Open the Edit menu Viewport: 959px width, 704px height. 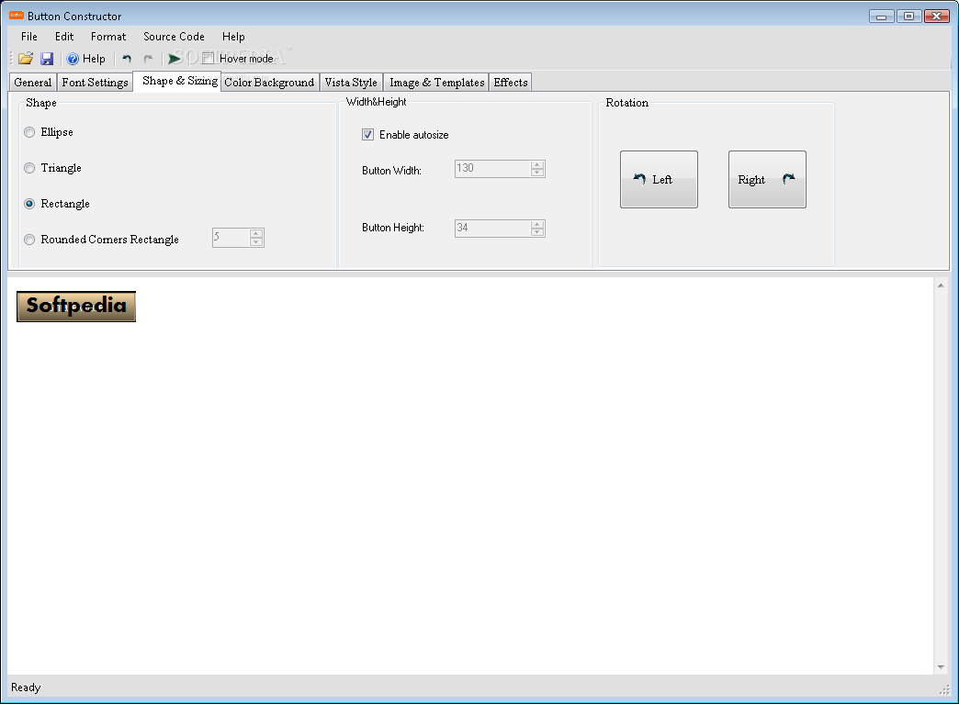click(x=64, y=37)
